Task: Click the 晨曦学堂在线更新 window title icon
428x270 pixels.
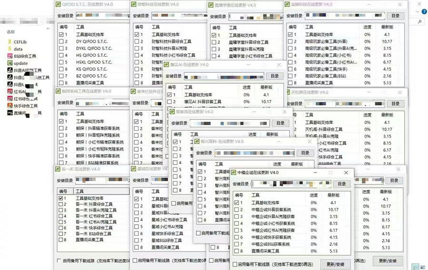Action: pyautogui.click(x=211, y=5)
